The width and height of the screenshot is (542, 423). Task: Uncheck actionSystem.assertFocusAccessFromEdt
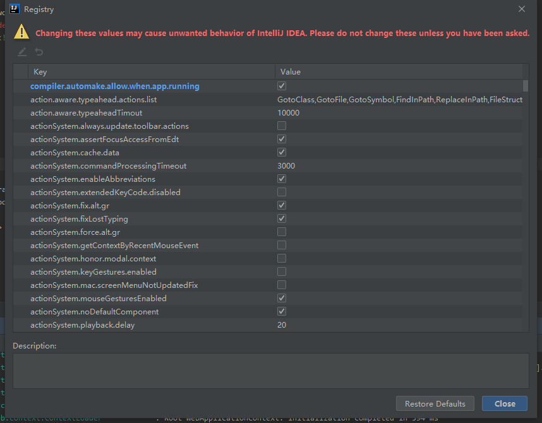coord(282,140)
